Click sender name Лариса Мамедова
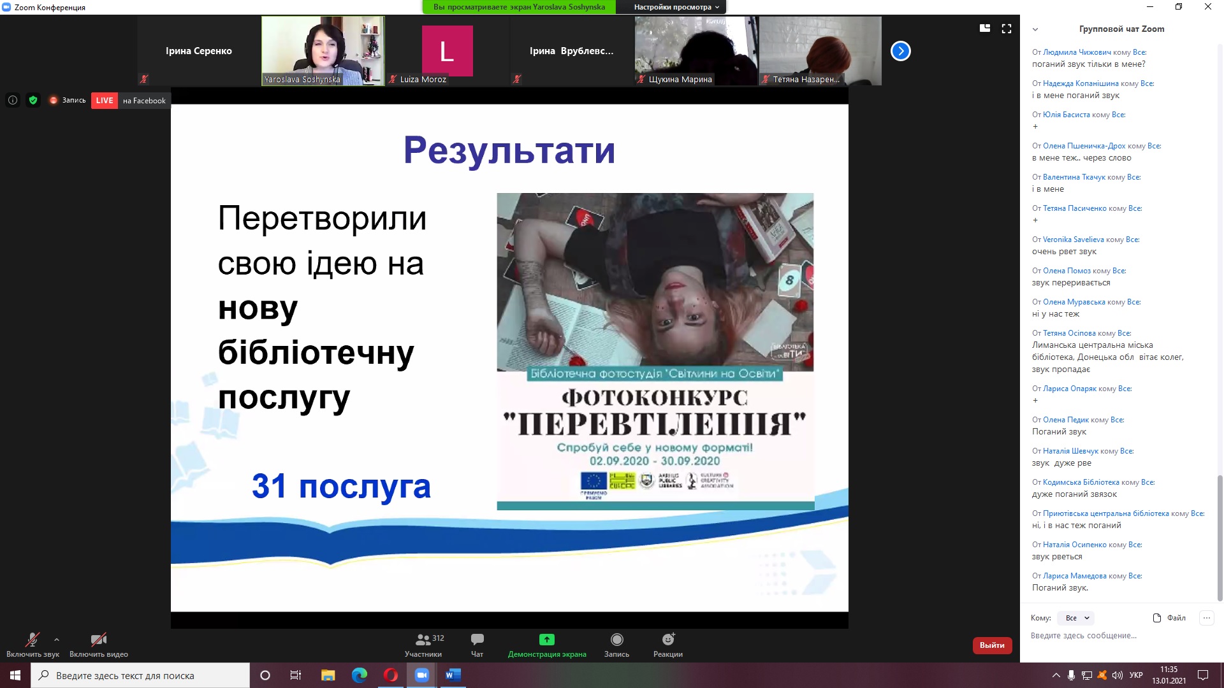 click(1075, 576)
